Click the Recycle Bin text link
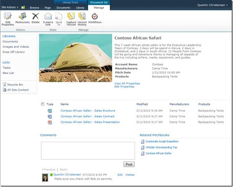The image size is (233, 187). pos(15,84)
